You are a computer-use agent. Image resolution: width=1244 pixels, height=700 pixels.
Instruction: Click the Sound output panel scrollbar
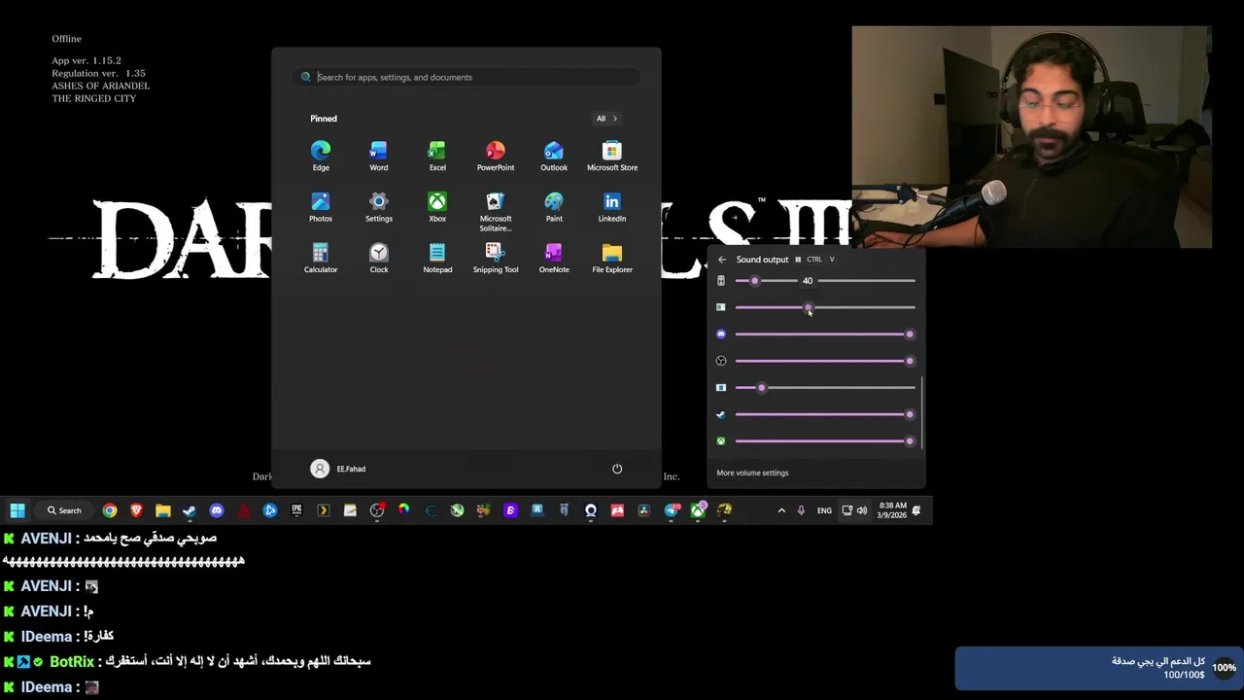(x=921, y=413)
